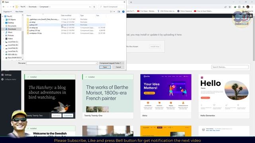Viewport: 255px width, 143px height.
Task: Open the Chrome three-dot menu
Action: (252, 7)
